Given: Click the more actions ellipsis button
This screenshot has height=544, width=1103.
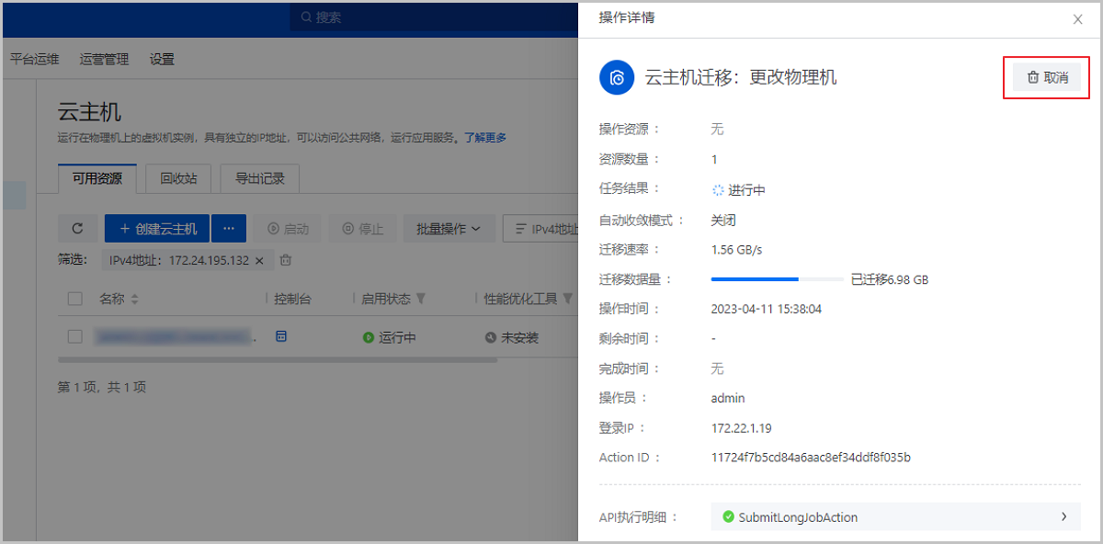Looking at the screenshot, I should pos(229,229).
